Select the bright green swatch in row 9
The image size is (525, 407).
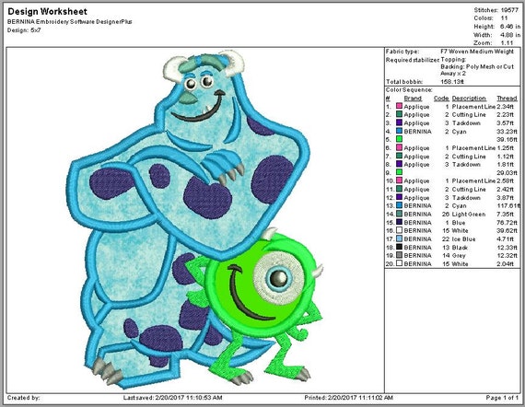[x=399, y=172]
